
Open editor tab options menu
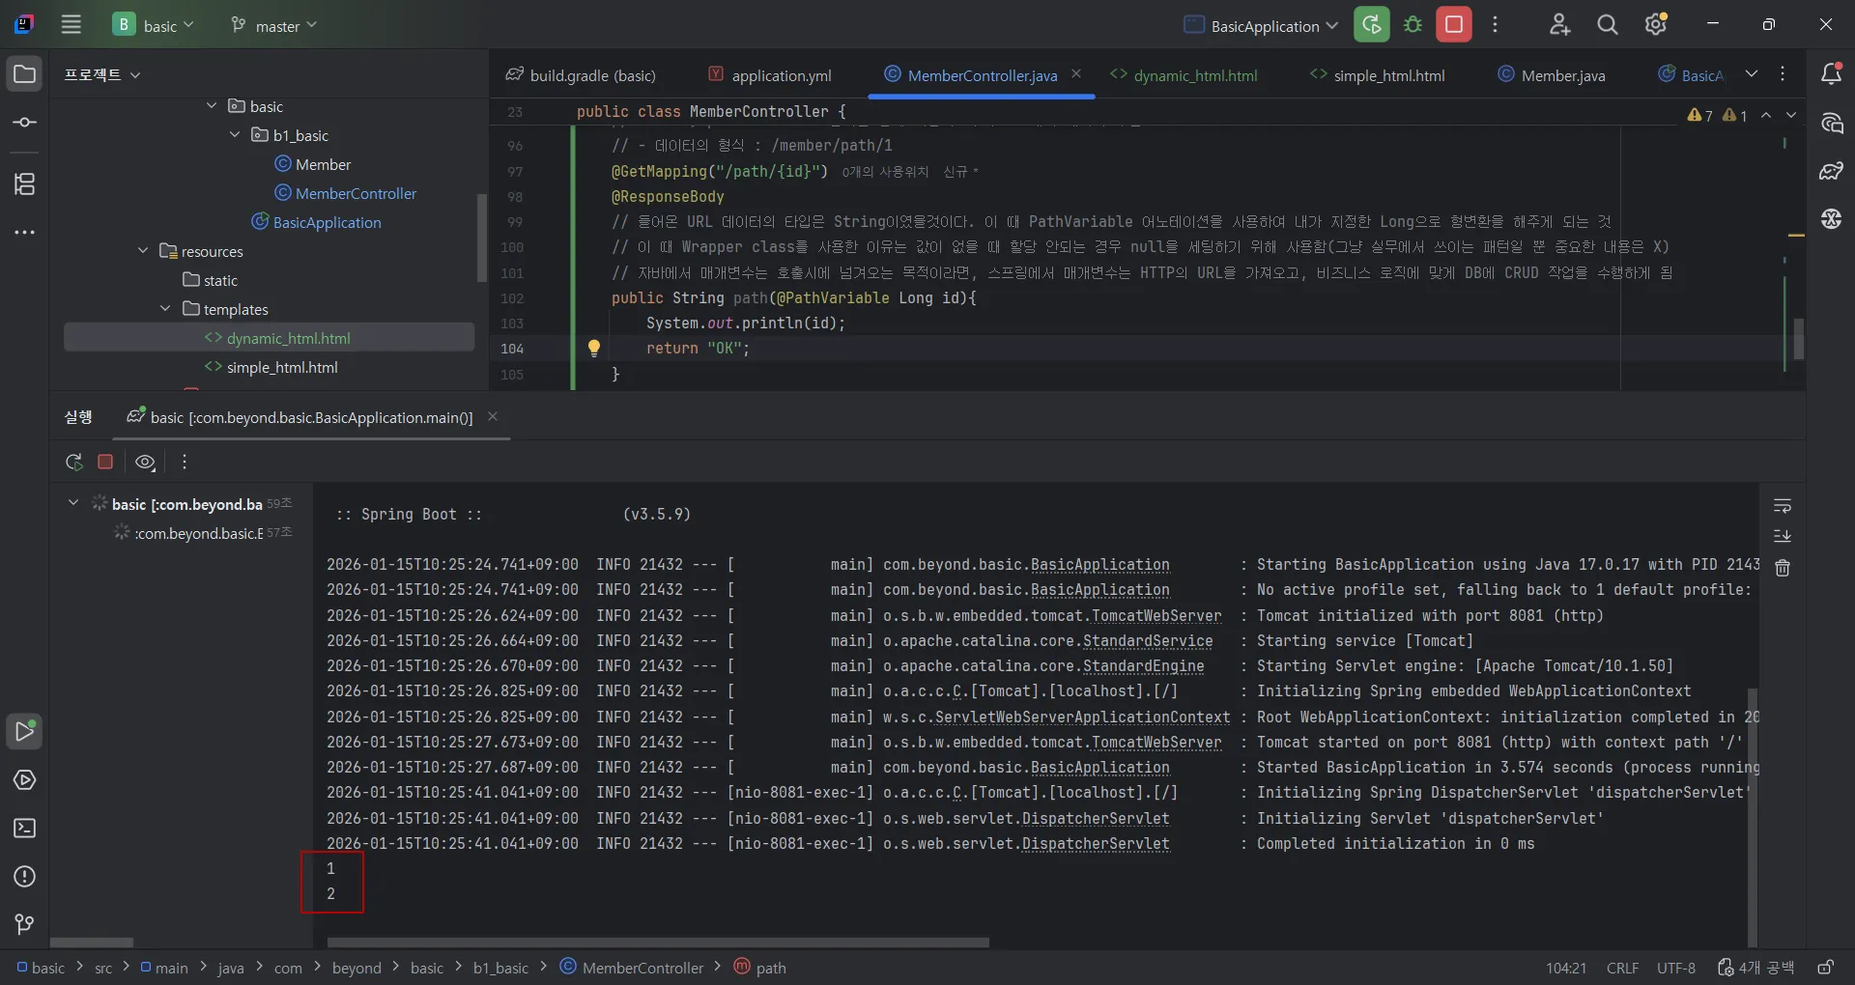(1784, 74)
